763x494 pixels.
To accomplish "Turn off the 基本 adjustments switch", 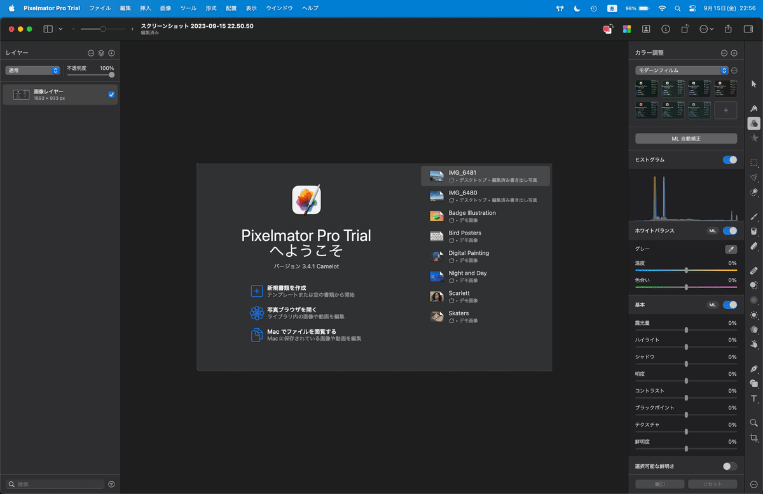I will tap(730, 305).
